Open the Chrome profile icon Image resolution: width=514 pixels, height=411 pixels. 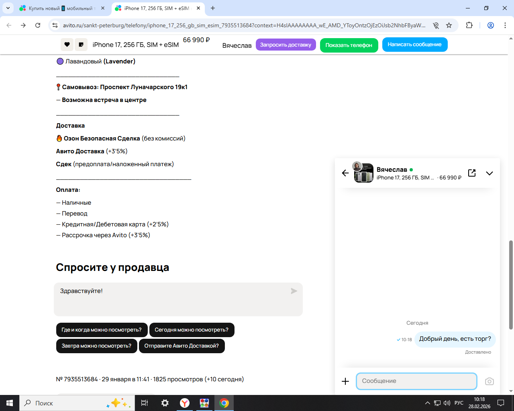(x=490, y=25)
